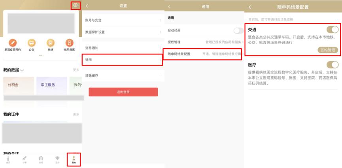This screenshot has width=342, height=168.
Task: Click the 交通 description text
Action: point(292,40)
